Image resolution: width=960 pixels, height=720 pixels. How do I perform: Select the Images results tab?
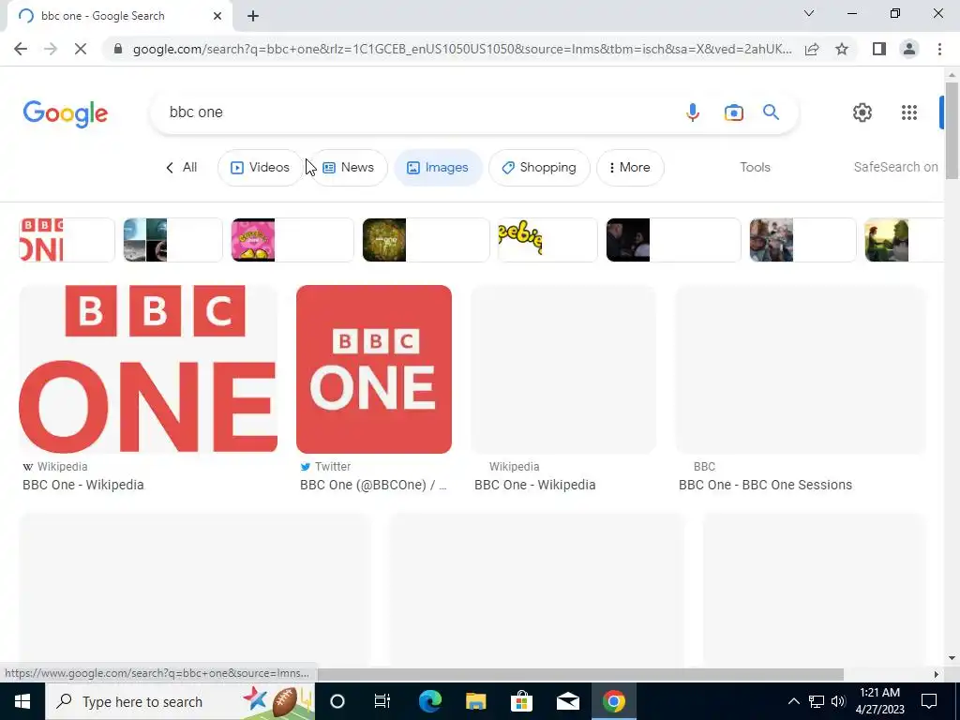pyautogui.click(x=438, y=168)
